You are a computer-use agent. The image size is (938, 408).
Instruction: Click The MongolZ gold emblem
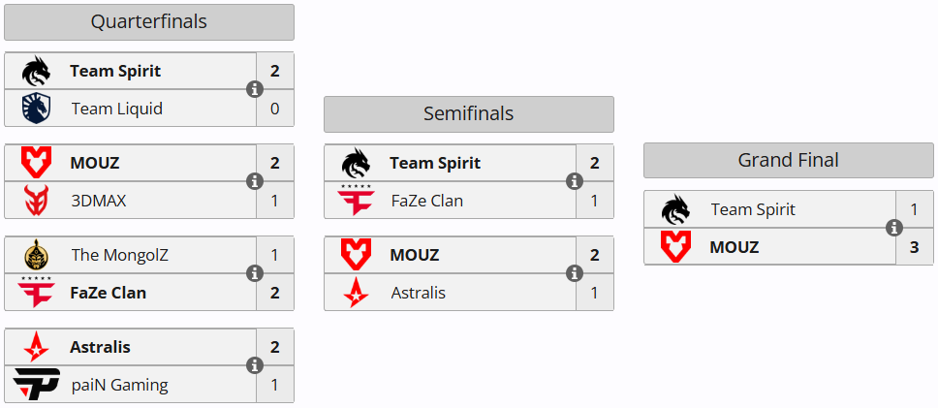coord(37,256)
